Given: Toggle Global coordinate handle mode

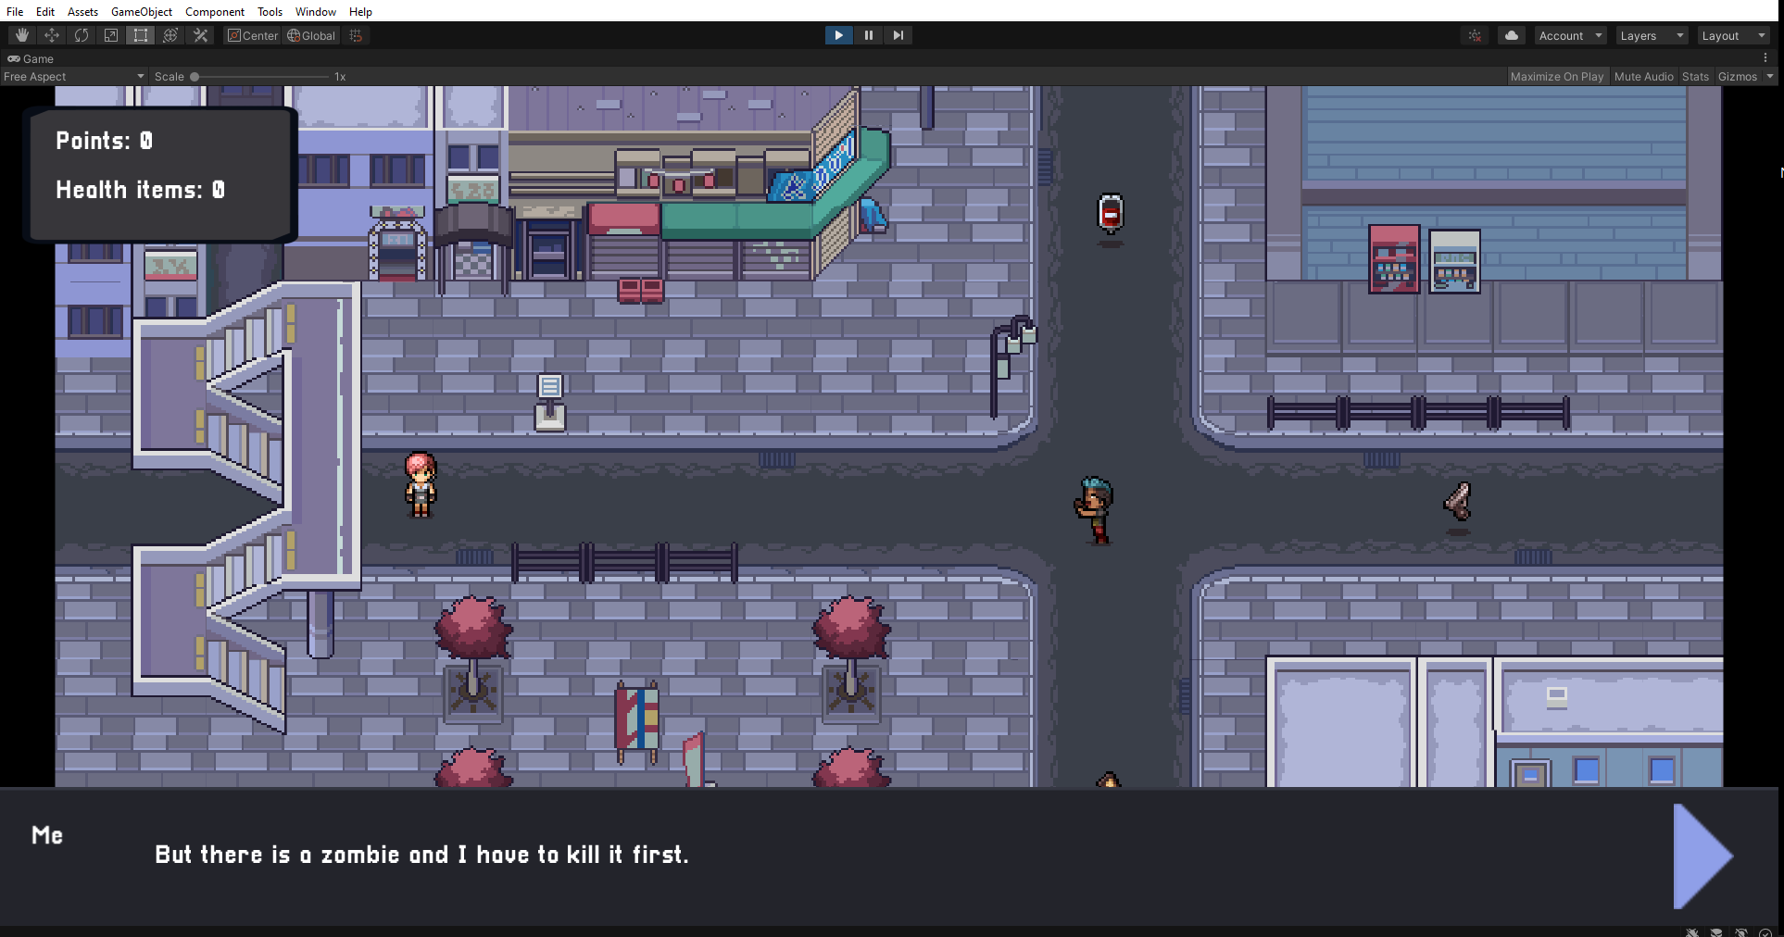Looking at the screenshot, I should click(x=310, y=35).
